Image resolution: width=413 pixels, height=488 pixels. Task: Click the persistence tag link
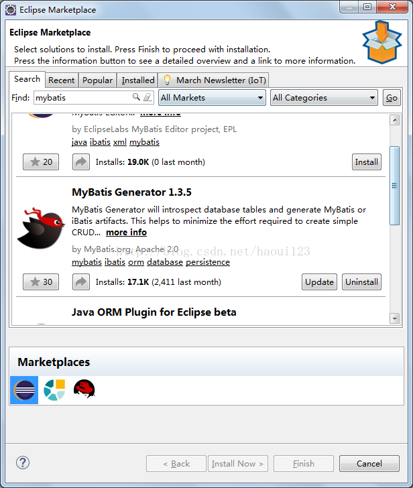coord(208,262)
